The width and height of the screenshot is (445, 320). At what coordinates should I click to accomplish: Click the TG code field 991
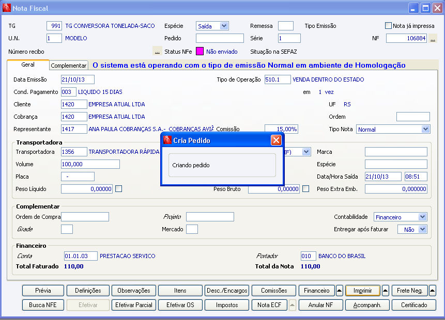[x=54, y=26]
